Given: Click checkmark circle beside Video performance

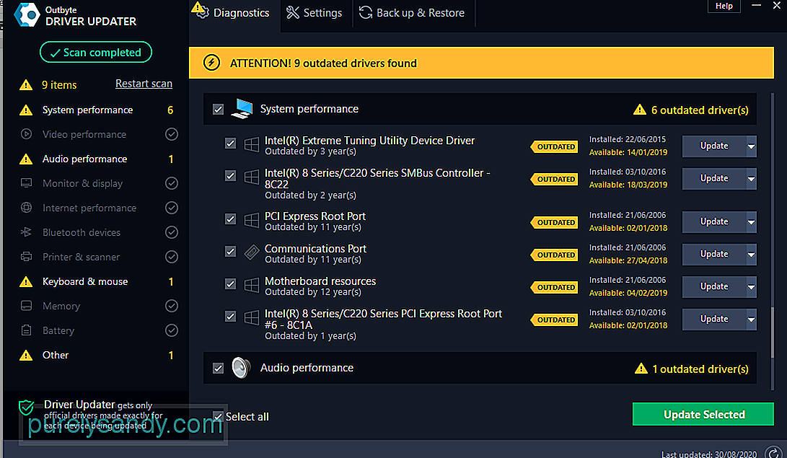Looking at the screenshot, I should pyautogui.click(x=172, y=134).
